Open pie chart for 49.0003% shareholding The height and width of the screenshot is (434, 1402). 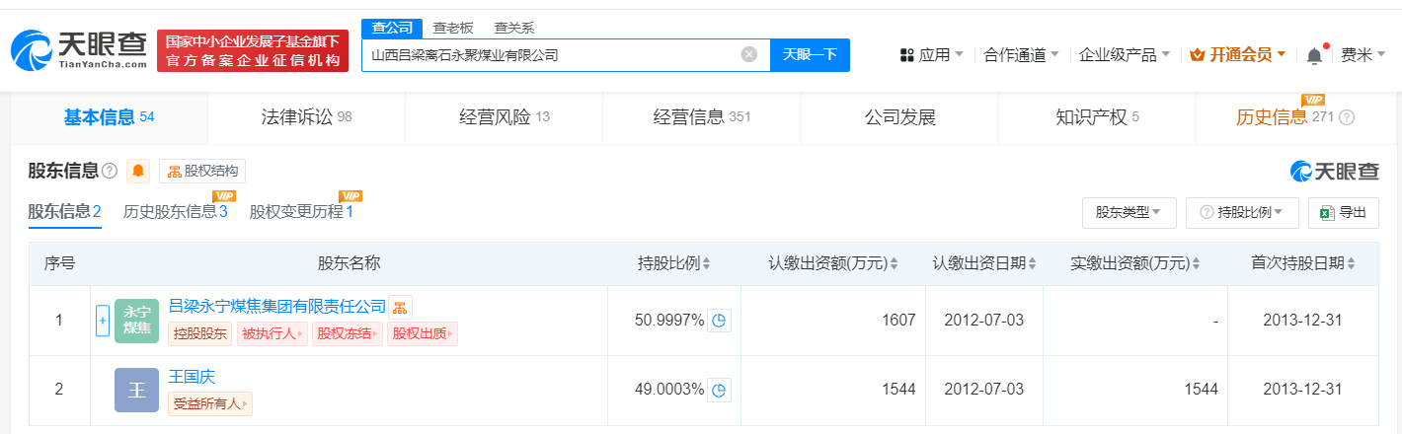(x=720, y=390)
